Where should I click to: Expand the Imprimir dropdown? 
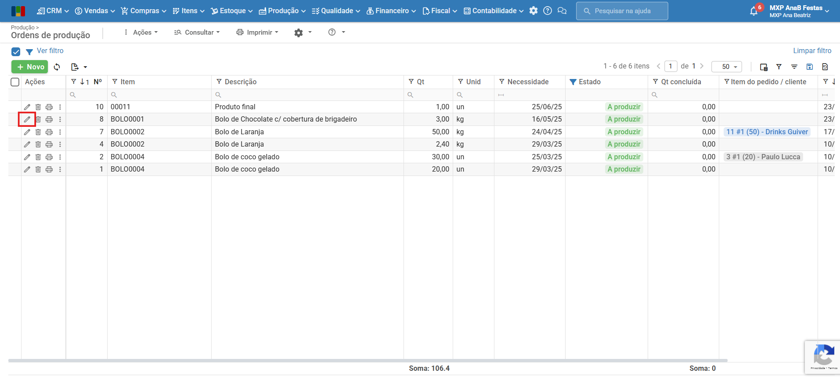[258, 32]
